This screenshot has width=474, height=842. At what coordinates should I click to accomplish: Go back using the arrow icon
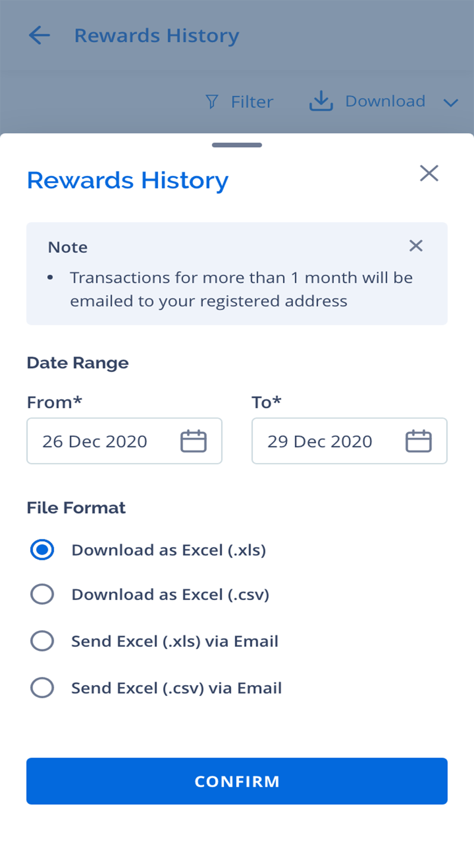39,36
